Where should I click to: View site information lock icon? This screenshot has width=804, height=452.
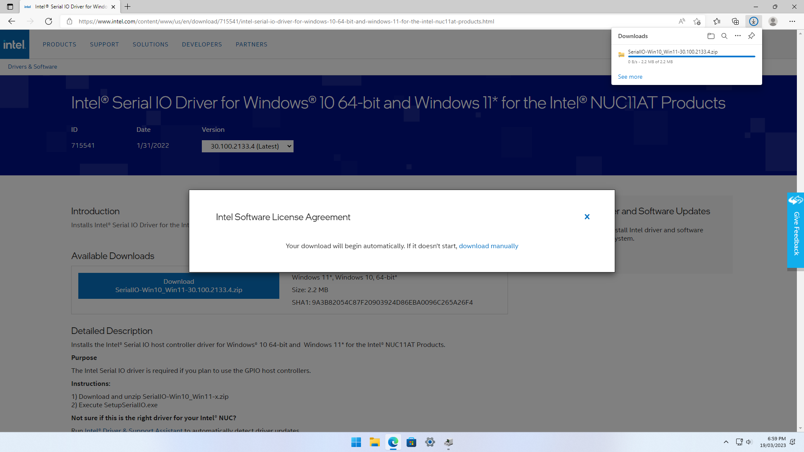[70, 21]
